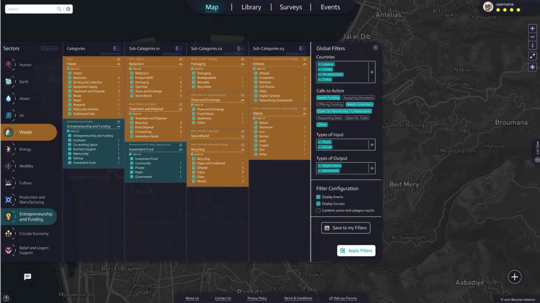Image resolution: width=540 pixels, height=303 pixels.
Task: Click the search magnifier icon
Action: (x=59, y=9)
